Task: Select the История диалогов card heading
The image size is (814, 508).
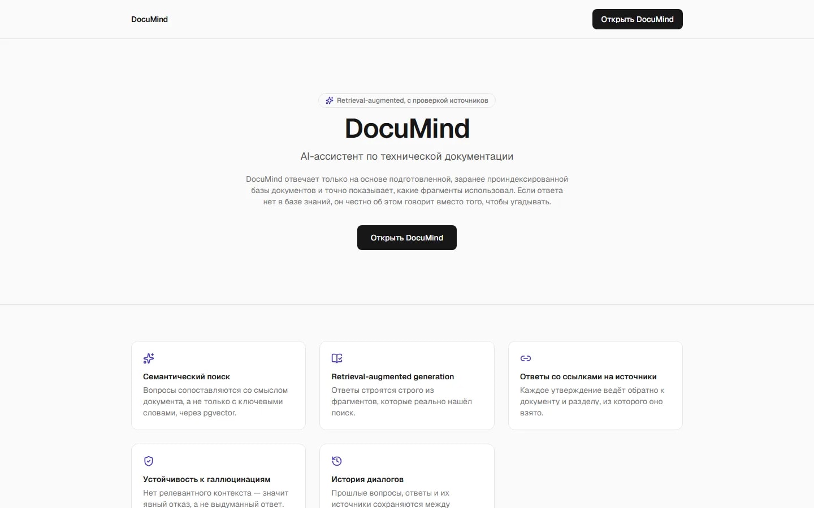Action: [x=367, y=479]
